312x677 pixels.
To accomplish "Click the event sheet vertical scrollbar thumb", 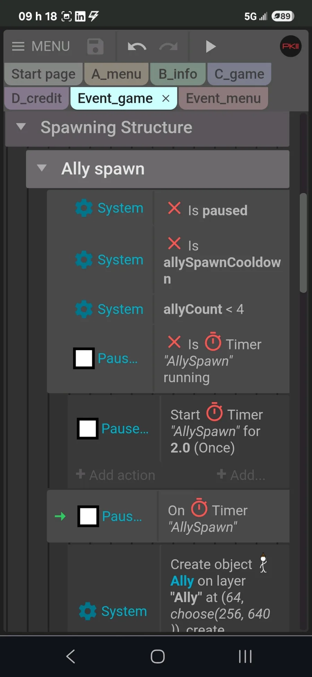I will pos(303,243).
